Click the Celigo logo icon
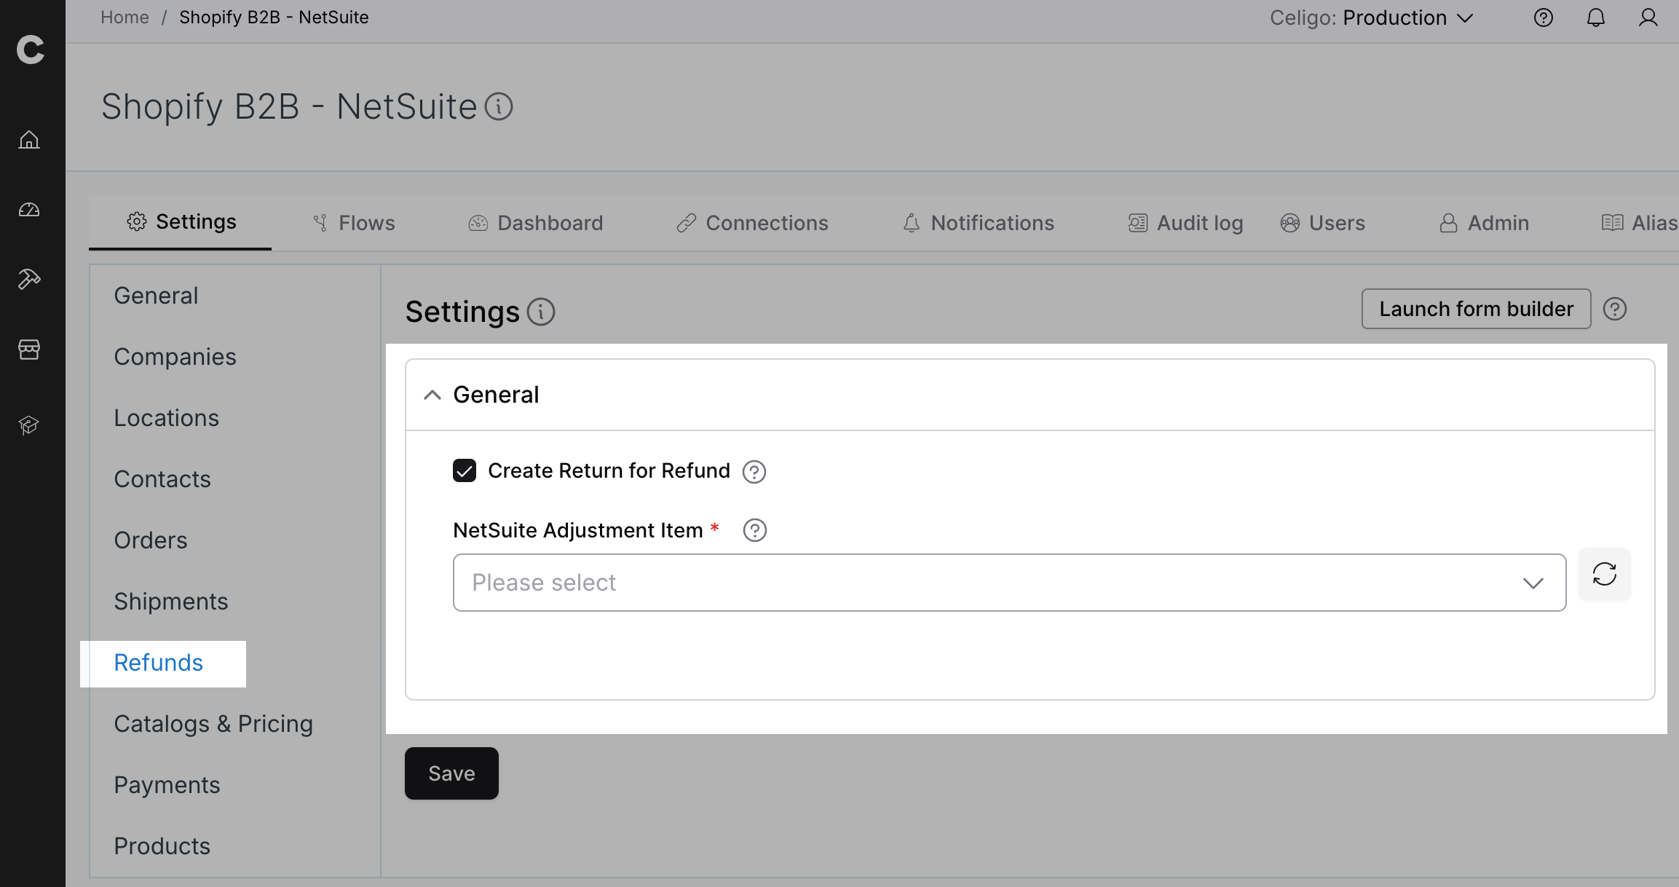The width and height of the screenshot is (1679, 887). (30, 50)
